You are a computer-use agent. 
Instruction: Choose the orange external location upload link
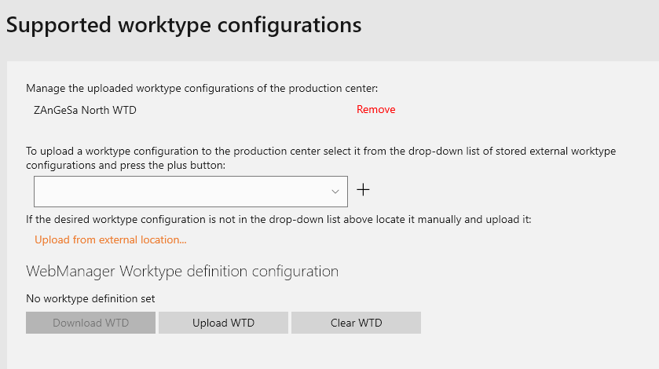[x=111, y=239]
